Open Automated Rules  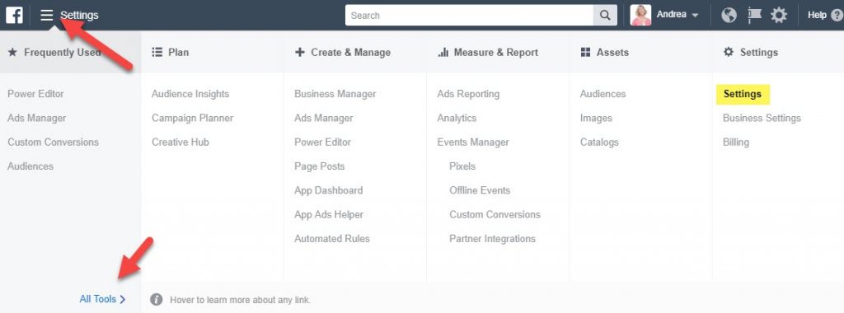[332, 239]
